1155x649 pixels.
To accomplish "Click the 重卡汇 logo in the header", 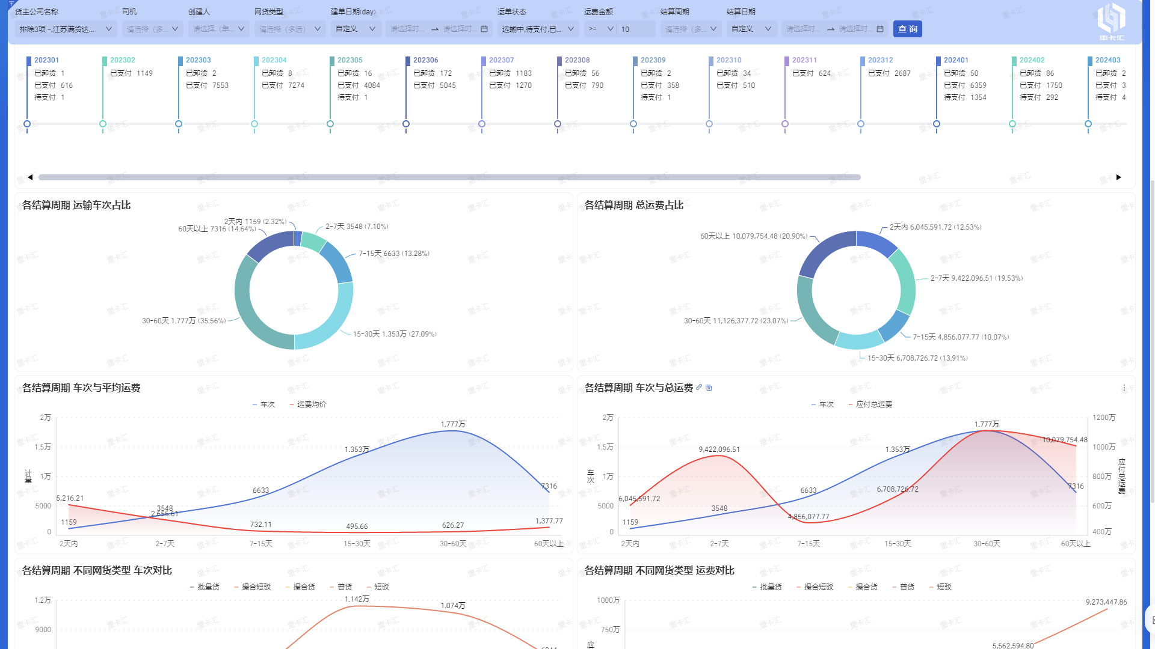I will [x=1112, y=22].
